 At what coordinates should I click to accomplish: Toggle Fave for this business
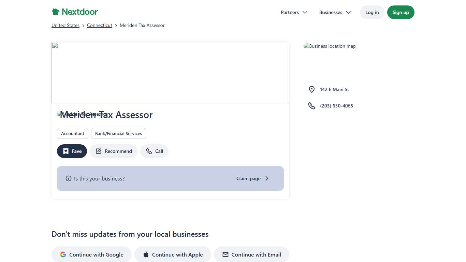click(72, 151)
